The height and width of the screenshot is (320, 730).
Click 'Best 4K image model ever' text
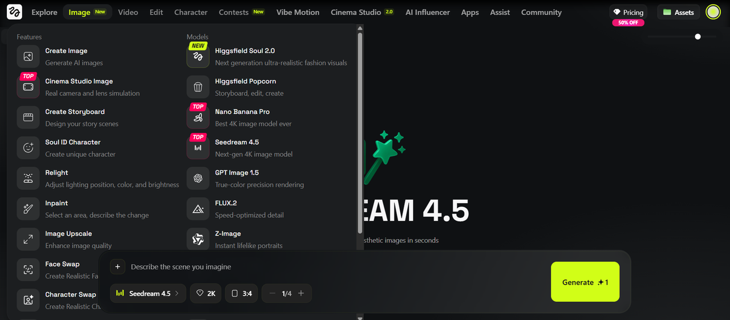coord(254,124)
